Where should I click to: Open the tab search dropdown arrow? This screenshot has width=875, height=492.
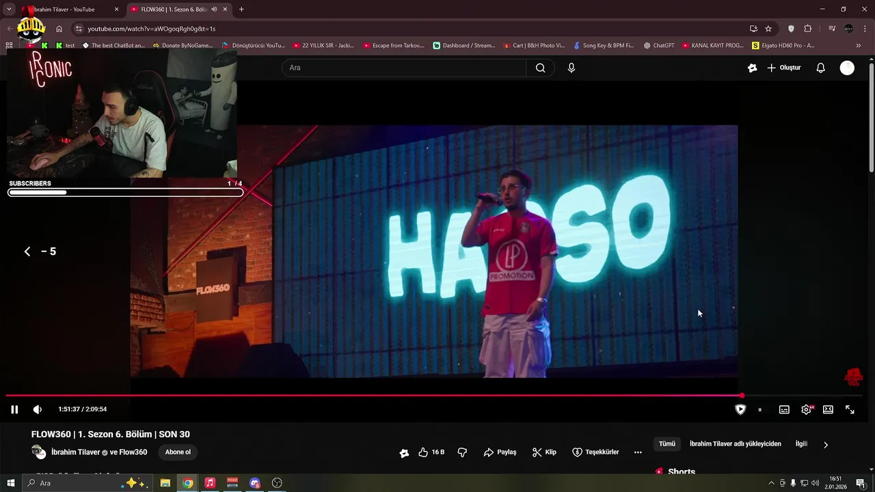9,10
